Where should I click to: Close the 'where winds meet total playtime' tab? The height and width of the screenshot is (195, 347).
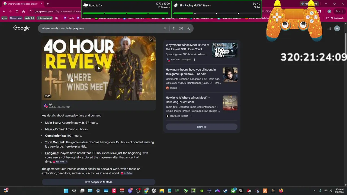pyautogui.click(x=41, y=4)
